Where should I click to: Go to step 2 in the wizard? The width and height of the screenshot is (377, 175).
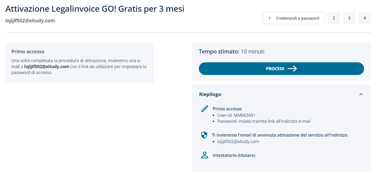tap(334, 18)
